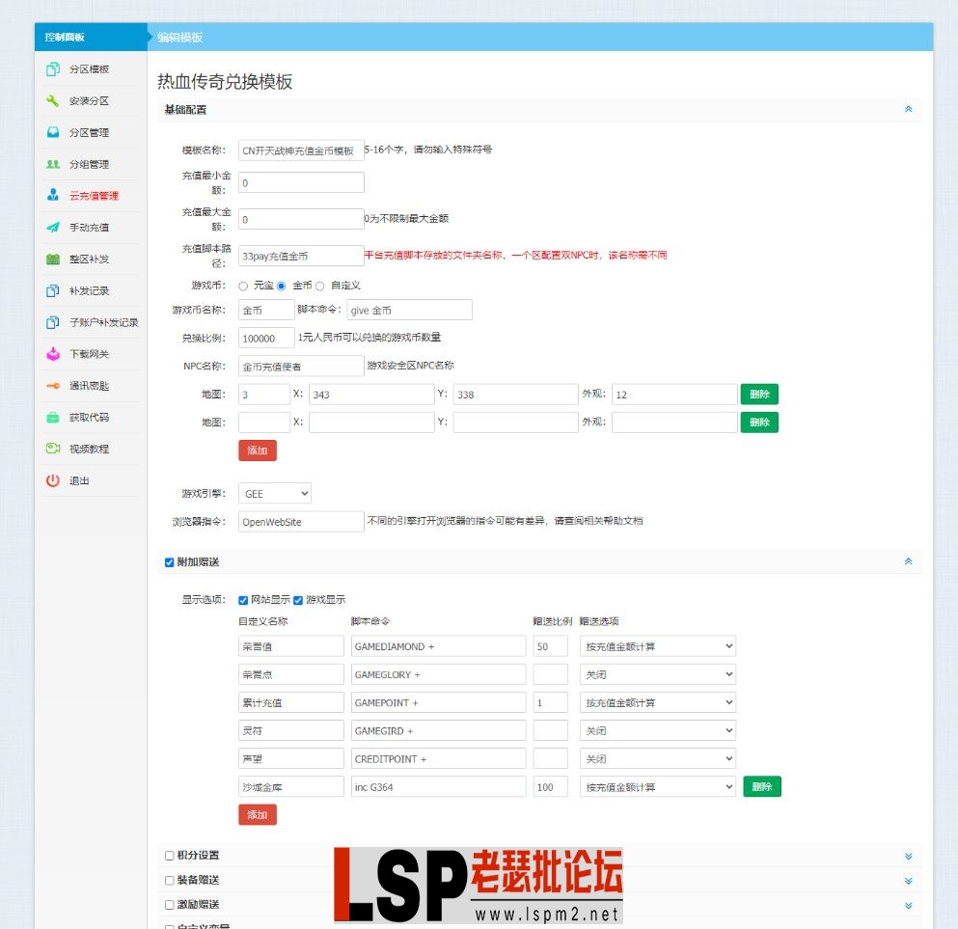Open the 赠送选项 dropdown for 沙城金库 row
The height and width of the screenshot is (929, 958).
pos(656,786)
